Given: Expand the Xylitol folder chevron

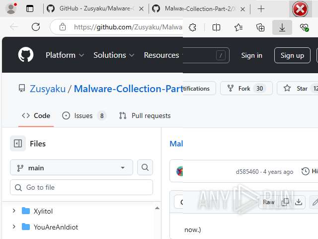Looking at the screenshot, I should [14, 211].
